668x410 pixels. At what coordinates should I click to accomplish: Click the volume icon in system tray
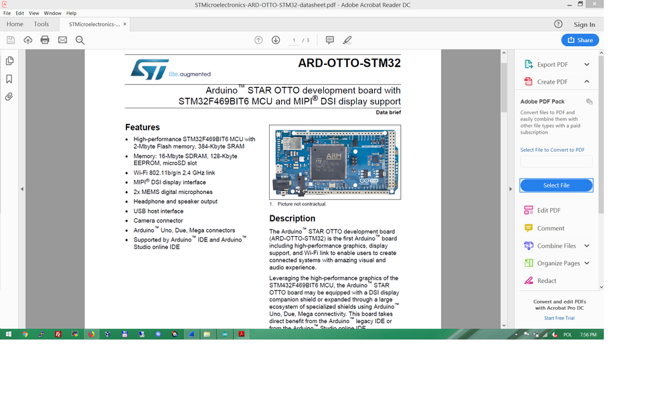[x=555, y=334]
